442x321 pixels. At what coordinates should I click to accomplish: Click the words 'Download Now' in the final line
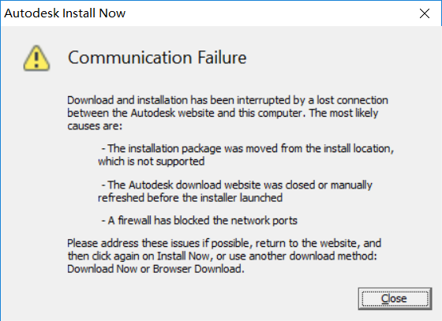point(102,269)
